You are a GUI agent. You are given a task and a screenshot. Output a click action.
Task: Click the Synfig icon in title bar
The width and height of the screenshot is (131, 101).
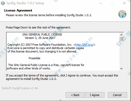click(3, 3)
